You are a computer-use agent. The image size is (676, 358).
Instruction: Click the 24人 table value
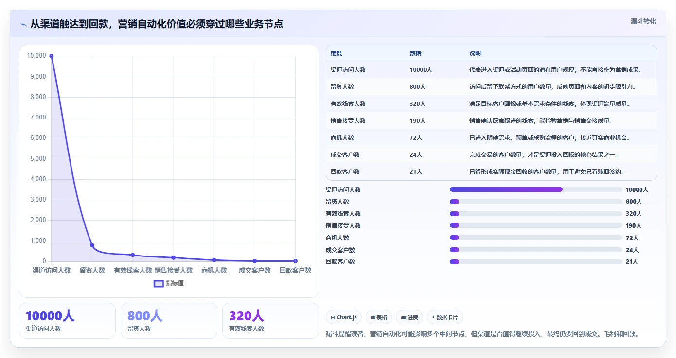(x=416, y=155)
